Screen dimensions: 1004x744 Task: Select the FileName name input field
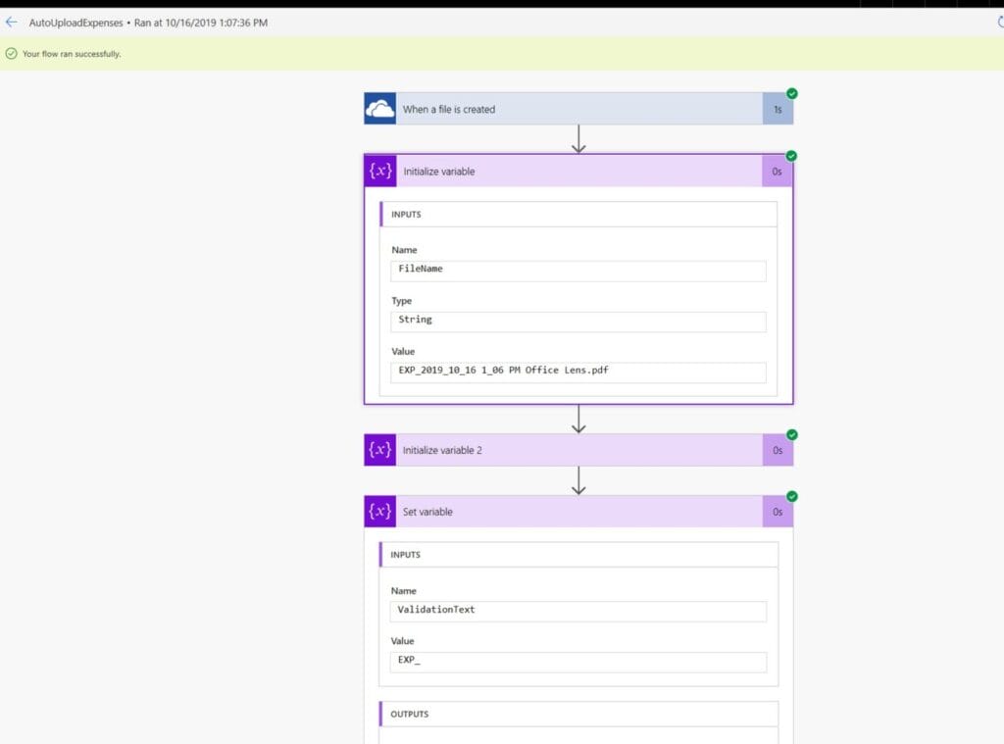pyautogui.click(x=578, y=271)
